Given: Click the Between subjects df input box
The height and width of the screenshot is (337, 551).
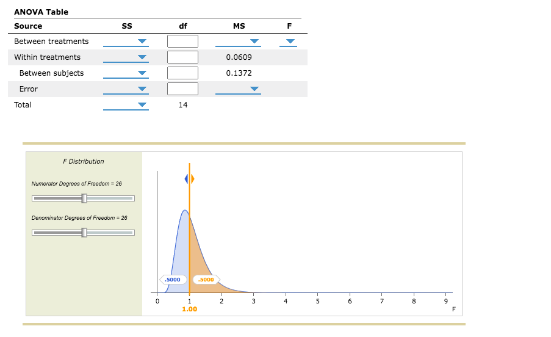Looking at the screenshot, I should 182,73.
